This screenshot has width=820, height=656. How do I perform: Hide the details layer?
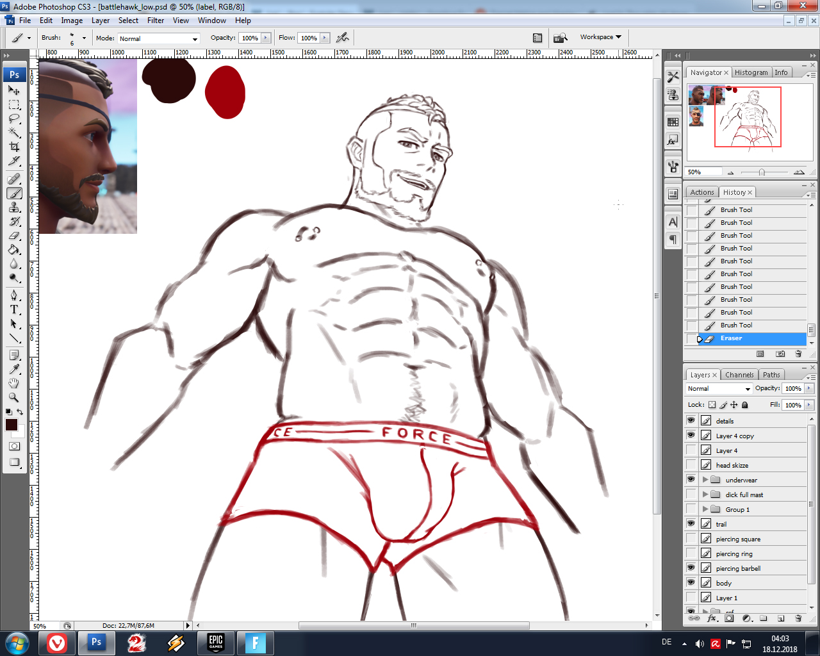click(x=691, y=420)
